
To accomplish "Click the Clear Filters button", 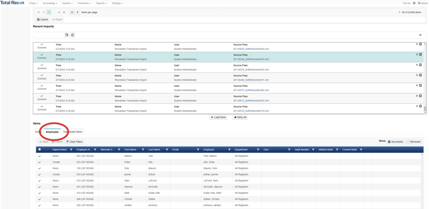I will point(74,142).
